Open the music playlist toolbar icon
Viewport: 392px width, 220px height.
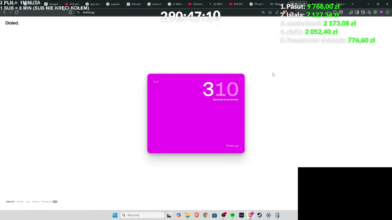(351, 12)
